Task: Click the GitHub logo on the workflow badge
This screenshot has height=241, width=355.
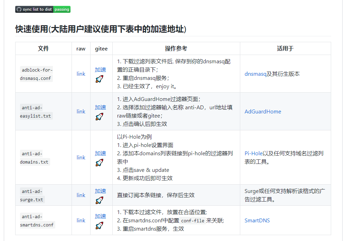Action: pos(19,9)
